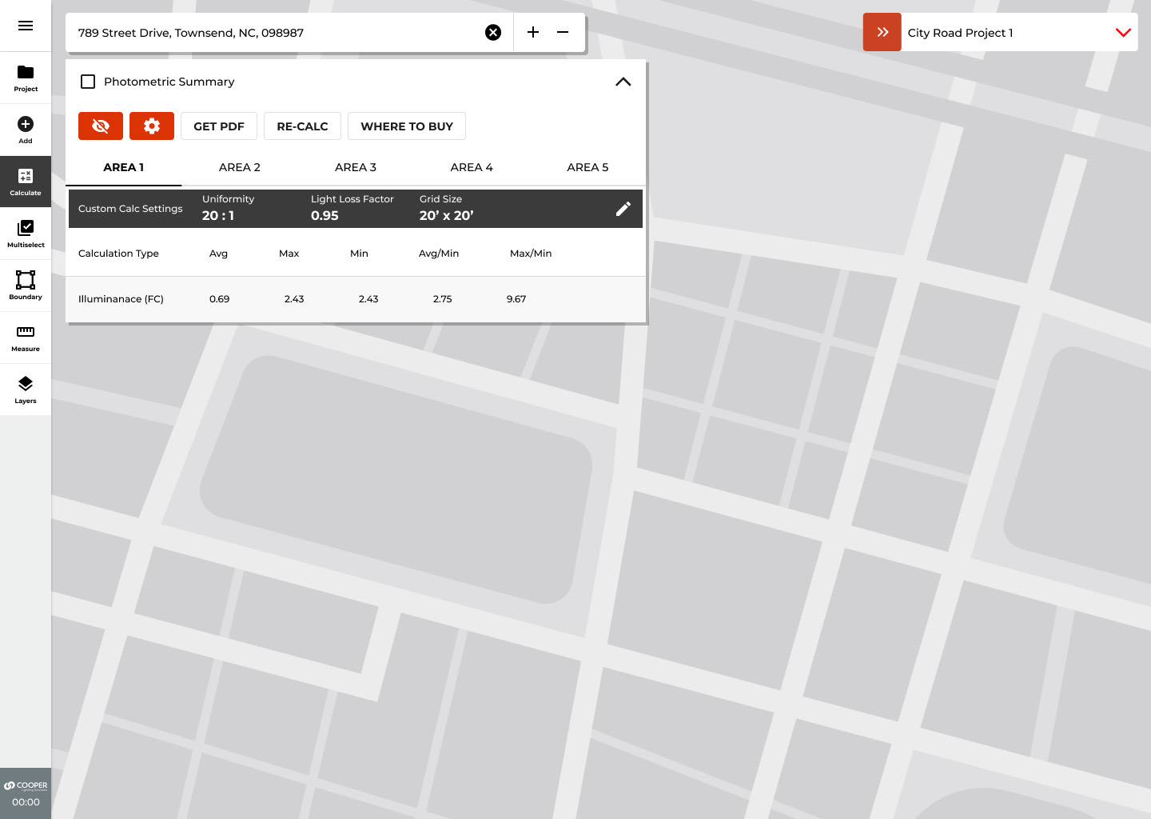Image resolution: width=1151 pixels, height=819 pixels.
Task: Tick the Photometric Summary checkbox
Action: coord(88,82)
